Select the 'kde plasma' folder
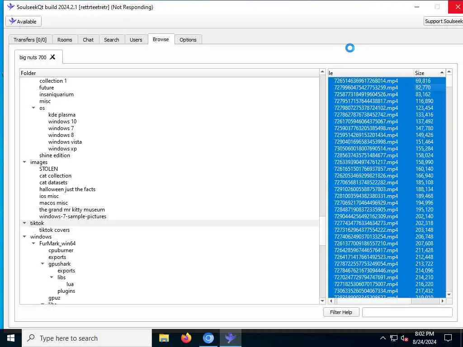The width and height of the screenshot is (463, 347). tap(61, 115)
